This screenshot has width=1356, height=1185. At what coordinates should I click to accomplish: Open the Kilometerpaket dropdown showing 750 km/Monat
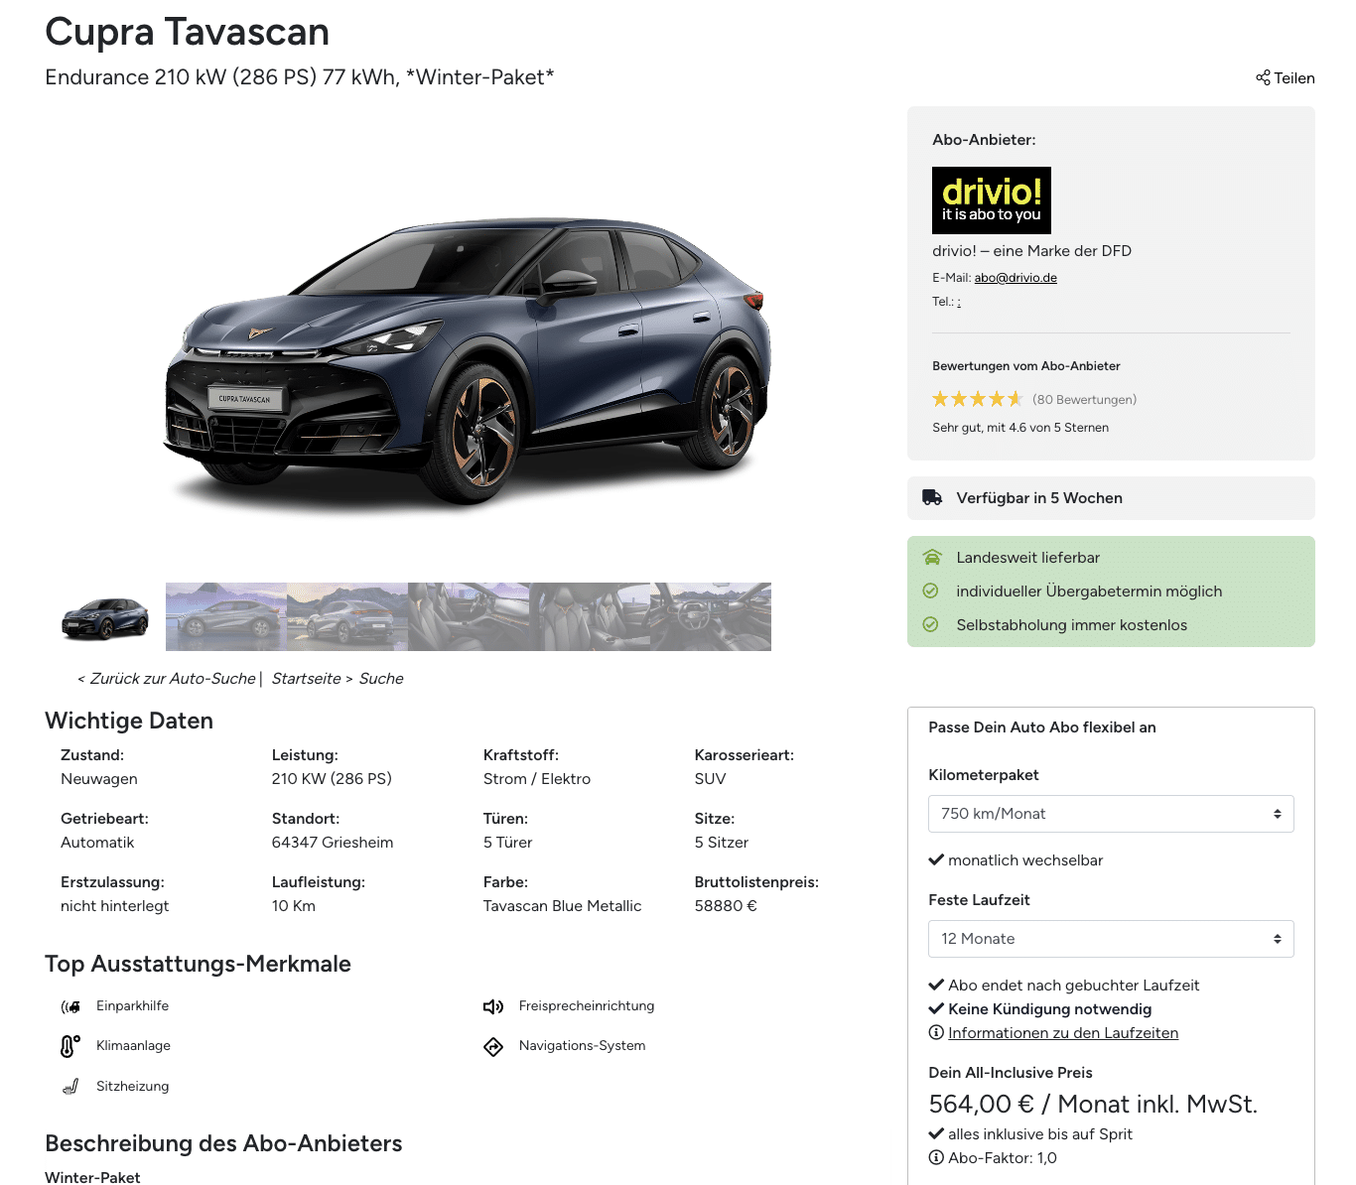(1111, 814)
